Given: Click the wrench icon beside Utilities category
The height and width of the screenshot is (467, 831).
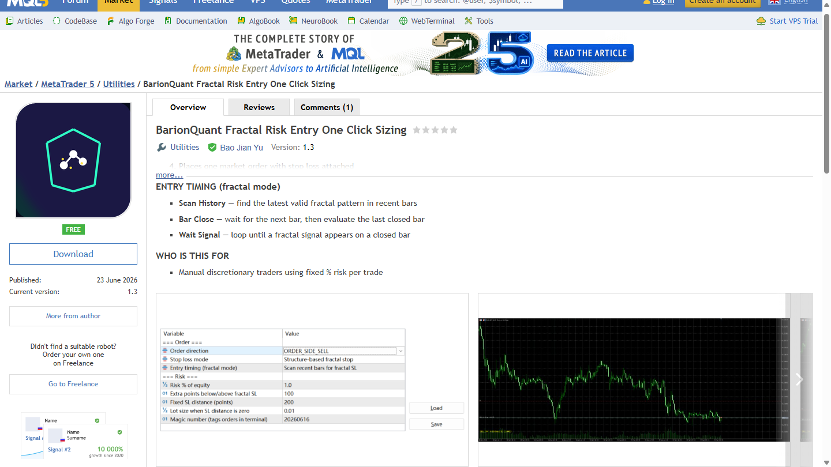Looking at the screenshot, I should (162, 147).
